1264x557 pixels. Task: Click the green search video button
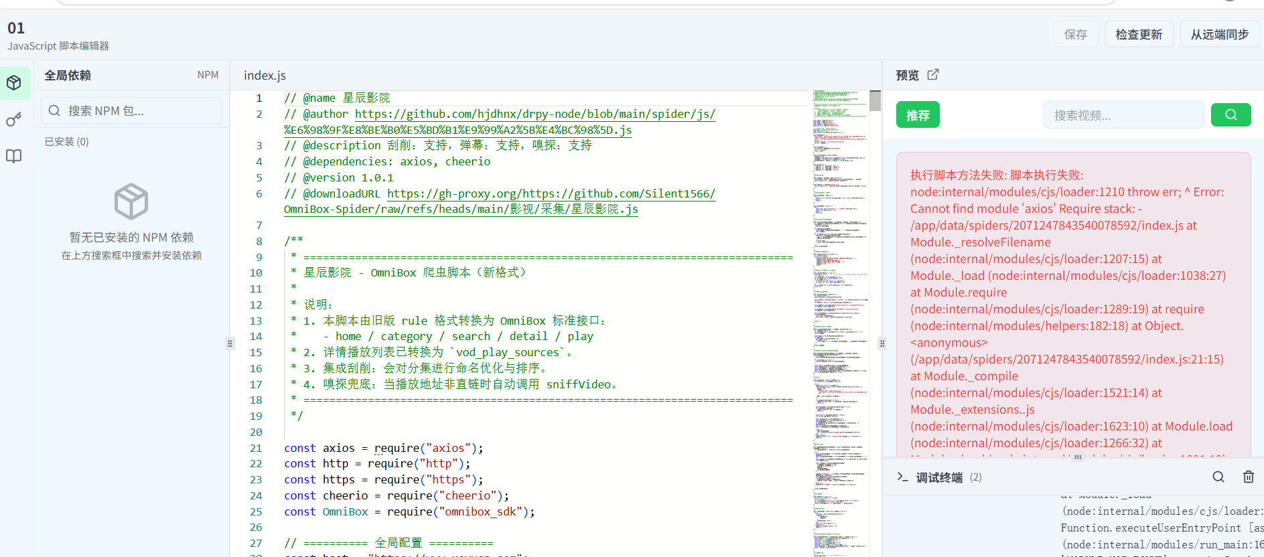coord(1231,114)
